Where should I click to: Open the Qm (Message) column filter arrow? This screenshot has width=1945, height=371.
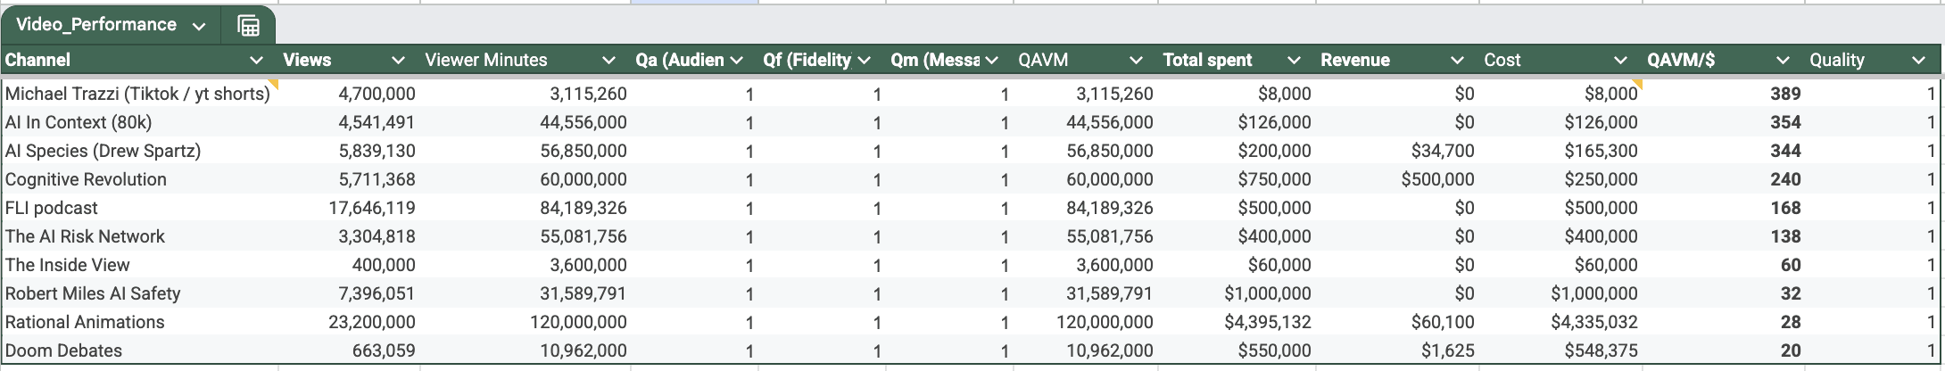[x=991, y=61]
